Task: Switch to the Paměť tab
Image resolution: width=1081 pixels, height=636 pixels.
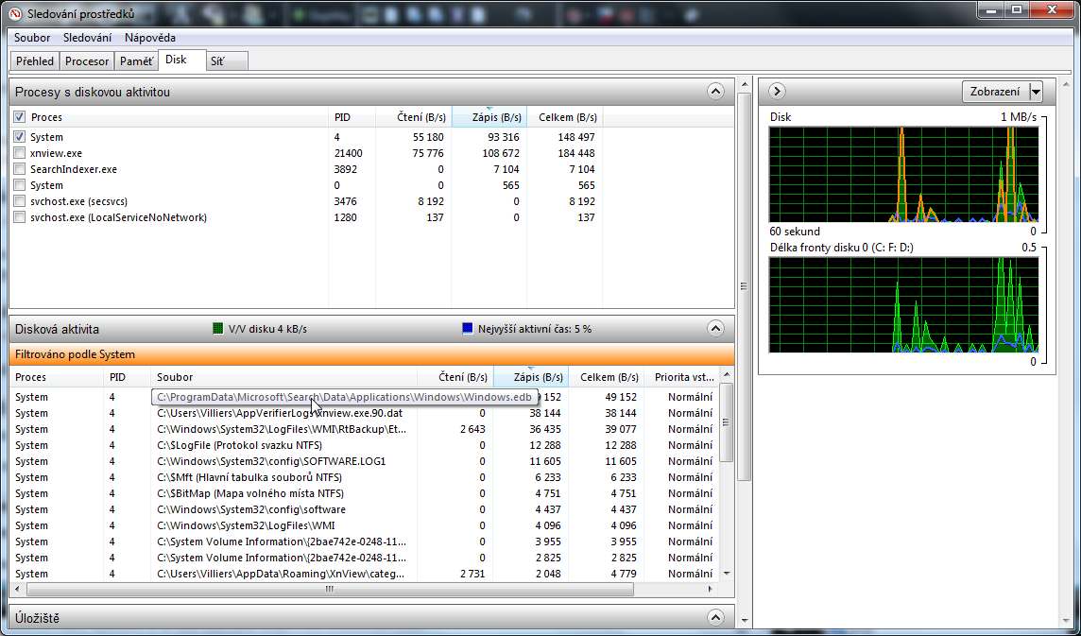Action: pyautogui.click(x=135, y=61)
